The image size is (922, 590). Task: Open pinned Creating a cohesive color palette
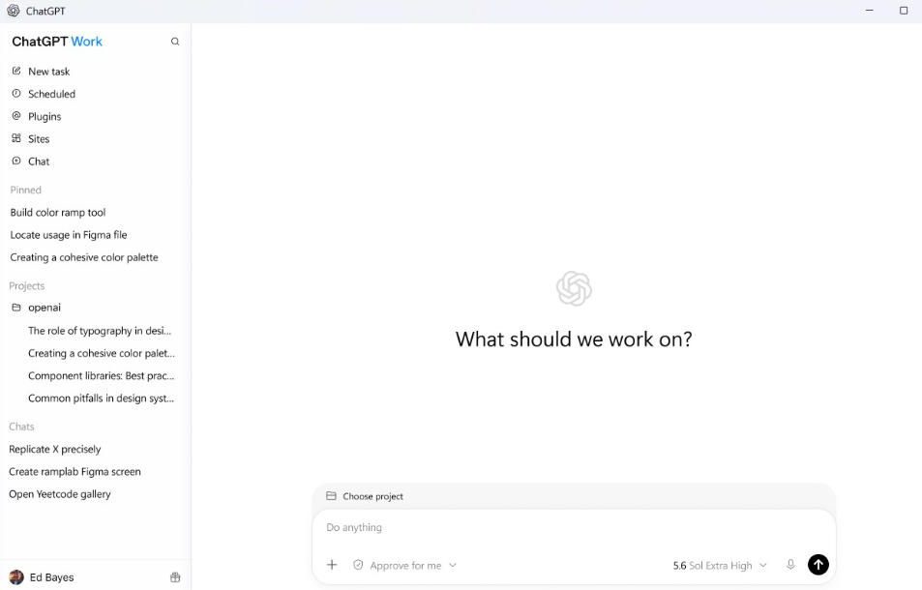84,257
